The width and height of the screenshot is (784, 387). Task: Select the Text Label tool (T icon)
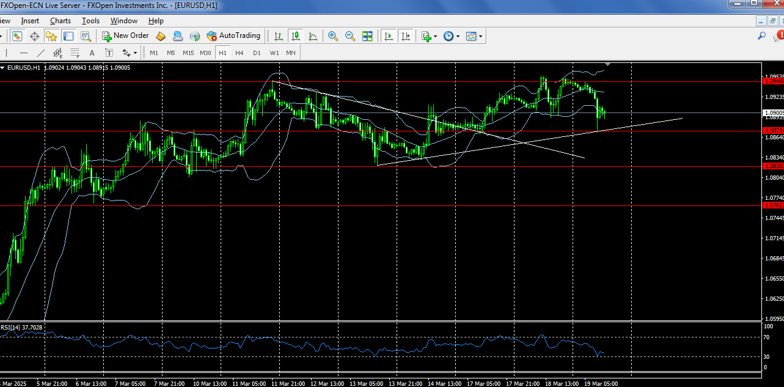pyautogui.click(x=109, y=53)
